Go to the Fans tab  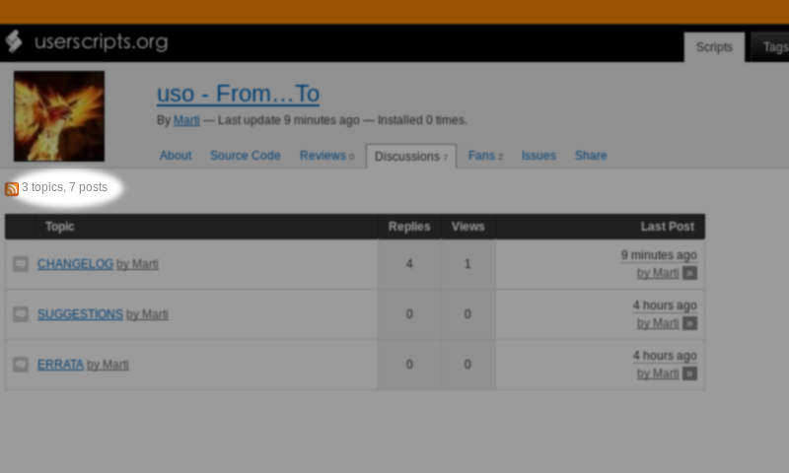485,156
